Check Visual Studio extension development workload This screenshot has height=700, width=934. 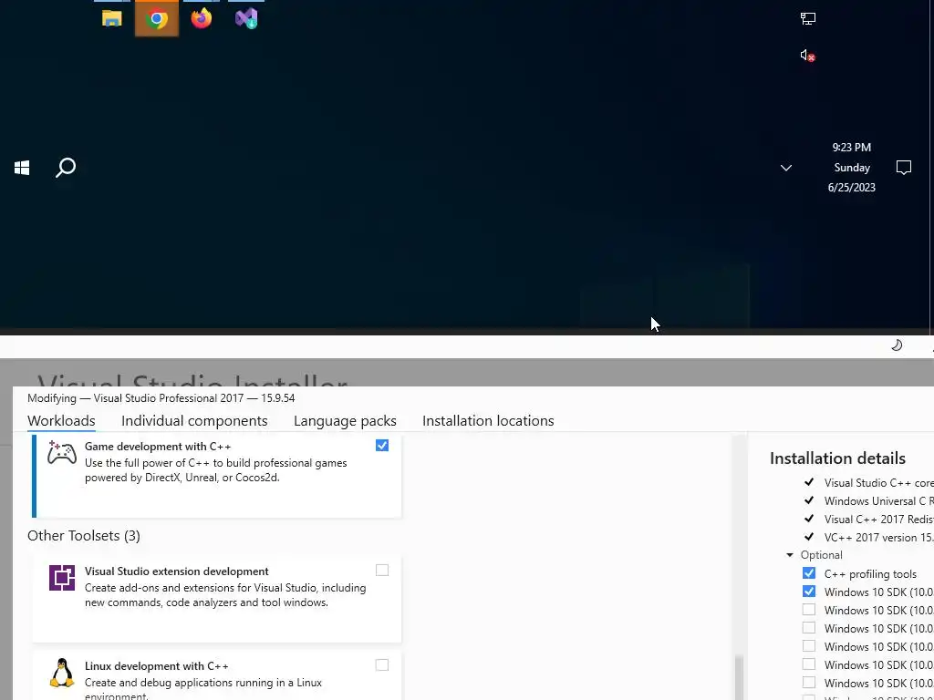[382, 571]
